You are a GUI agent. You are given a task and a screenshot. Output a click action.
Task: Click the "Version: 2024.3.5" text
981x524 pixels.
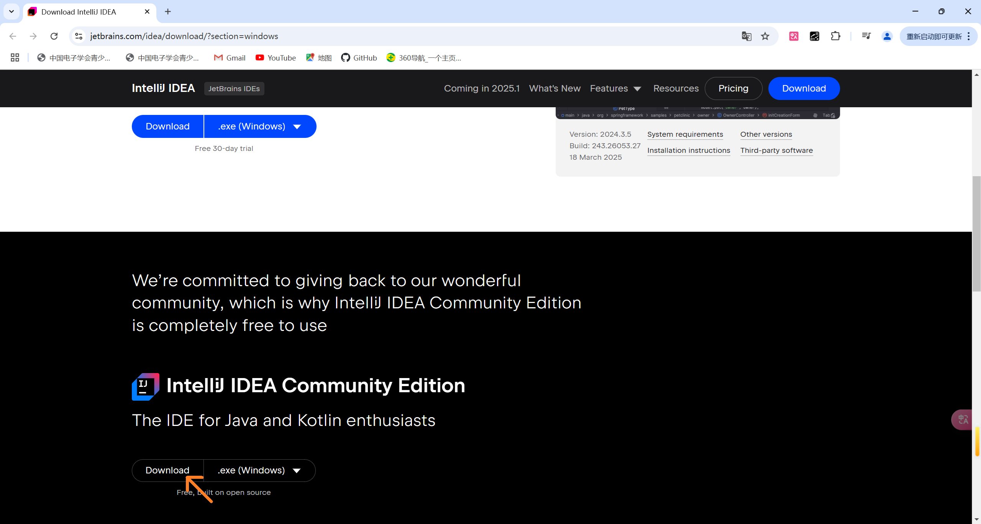click(600, 134)
